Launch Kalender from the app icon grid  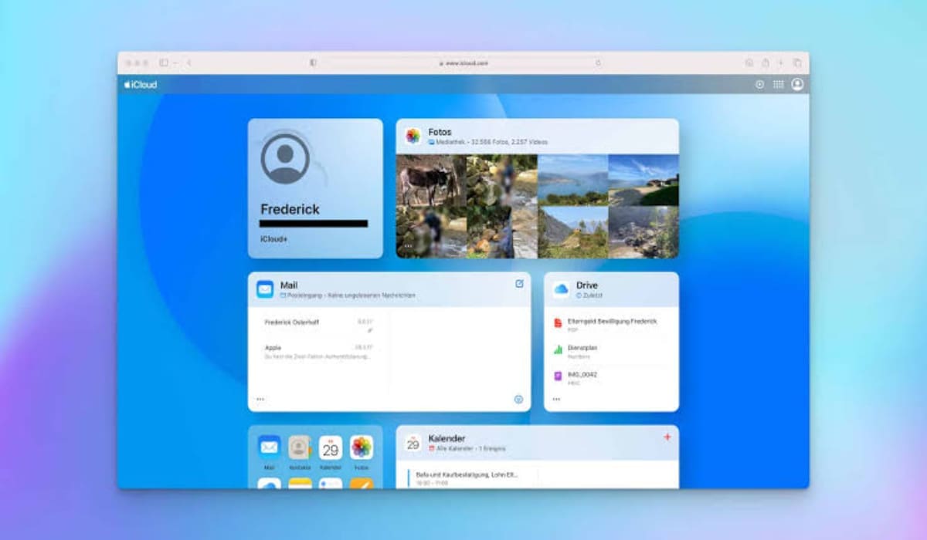point(331,447)
